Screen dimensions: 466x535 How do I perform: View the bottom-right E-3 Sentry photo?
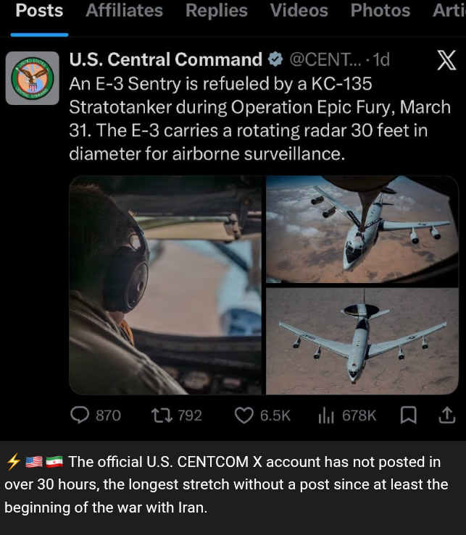(x=362, y=341)
